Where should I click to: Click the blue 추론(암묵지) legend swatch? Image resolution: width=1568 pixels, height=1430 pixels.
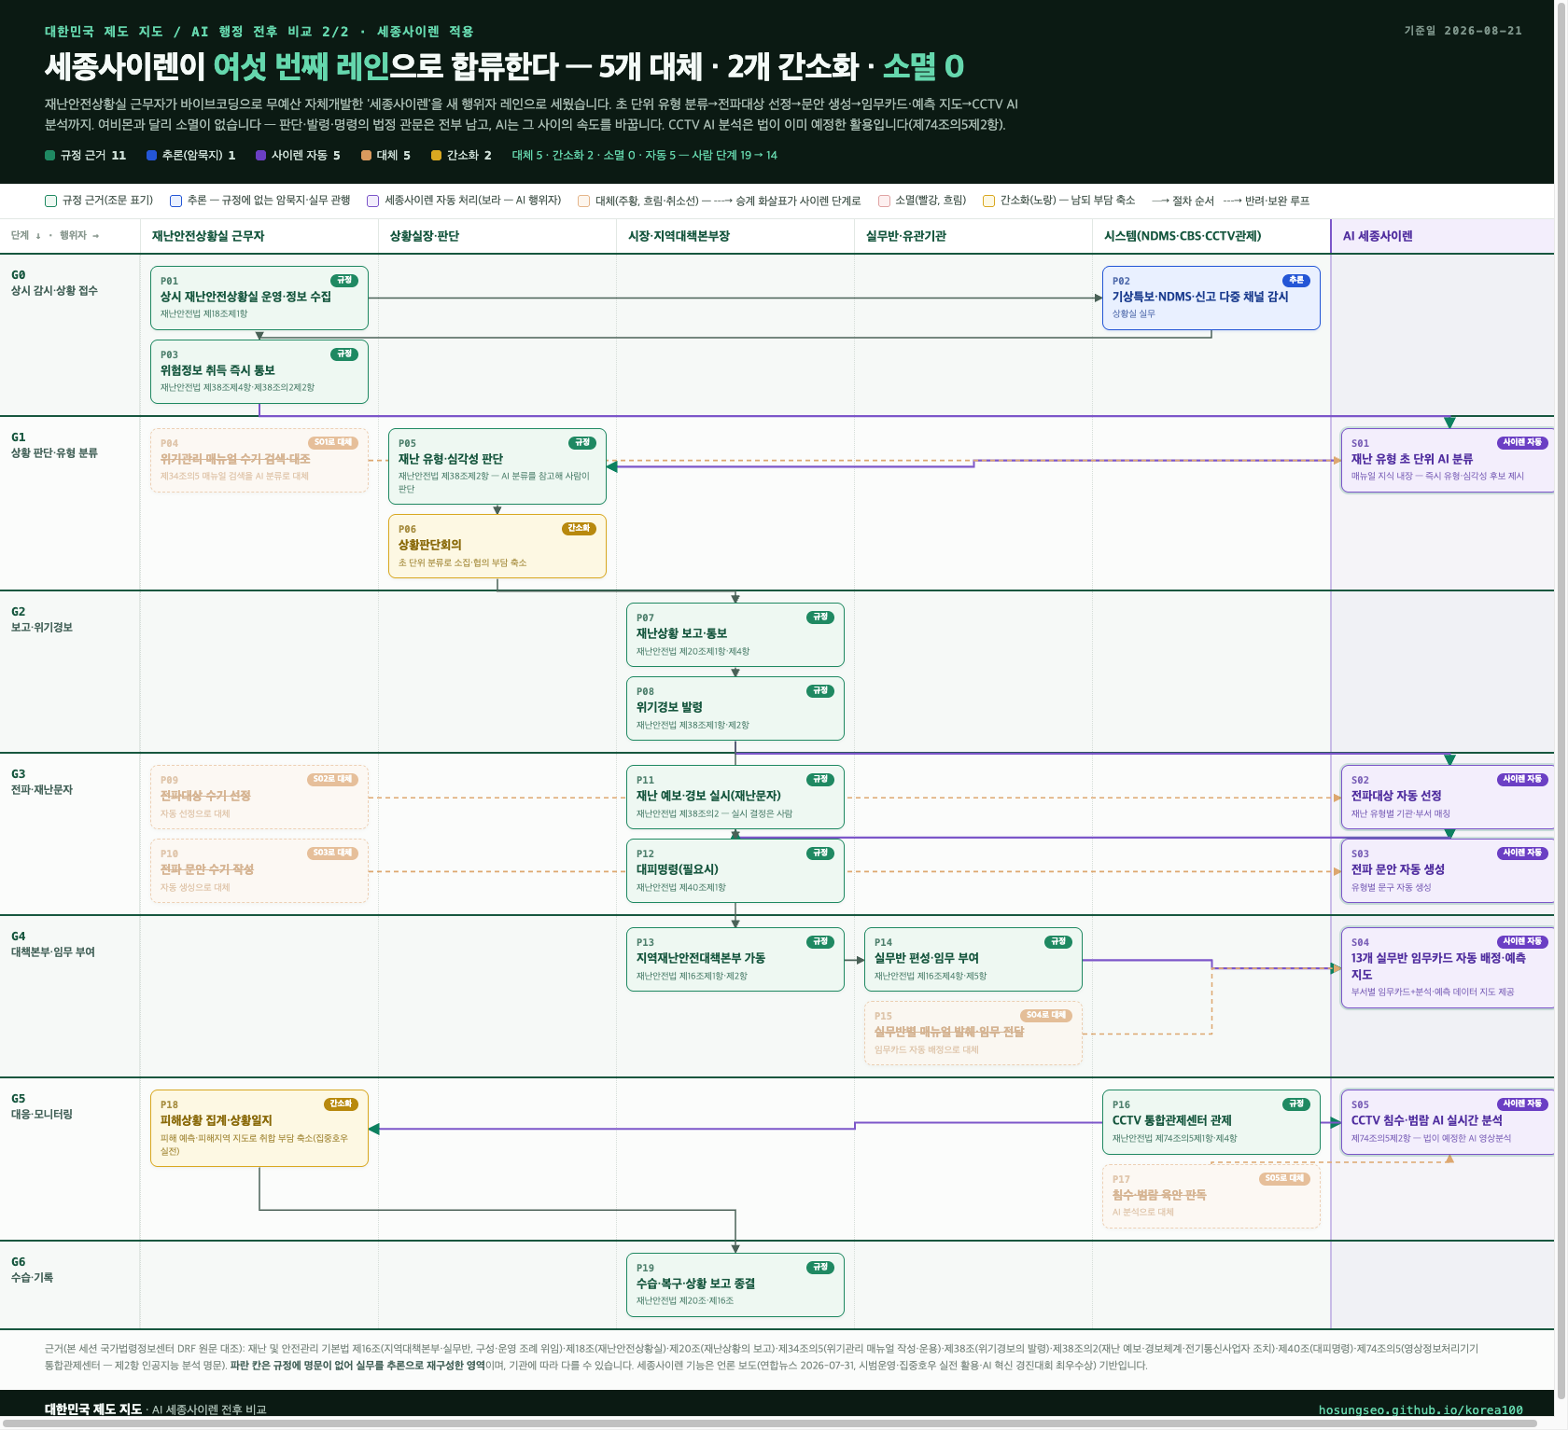pos(151,156)
